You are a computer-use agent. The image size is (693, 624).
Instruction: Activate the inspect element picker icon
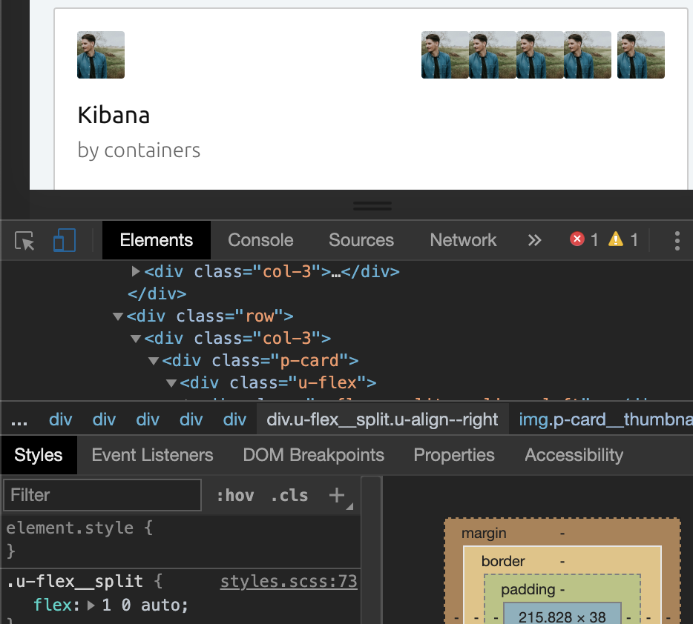click(23, 239)
